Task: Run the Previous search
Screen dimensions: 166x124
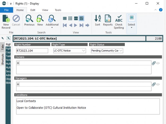Action: coord(29,20)
